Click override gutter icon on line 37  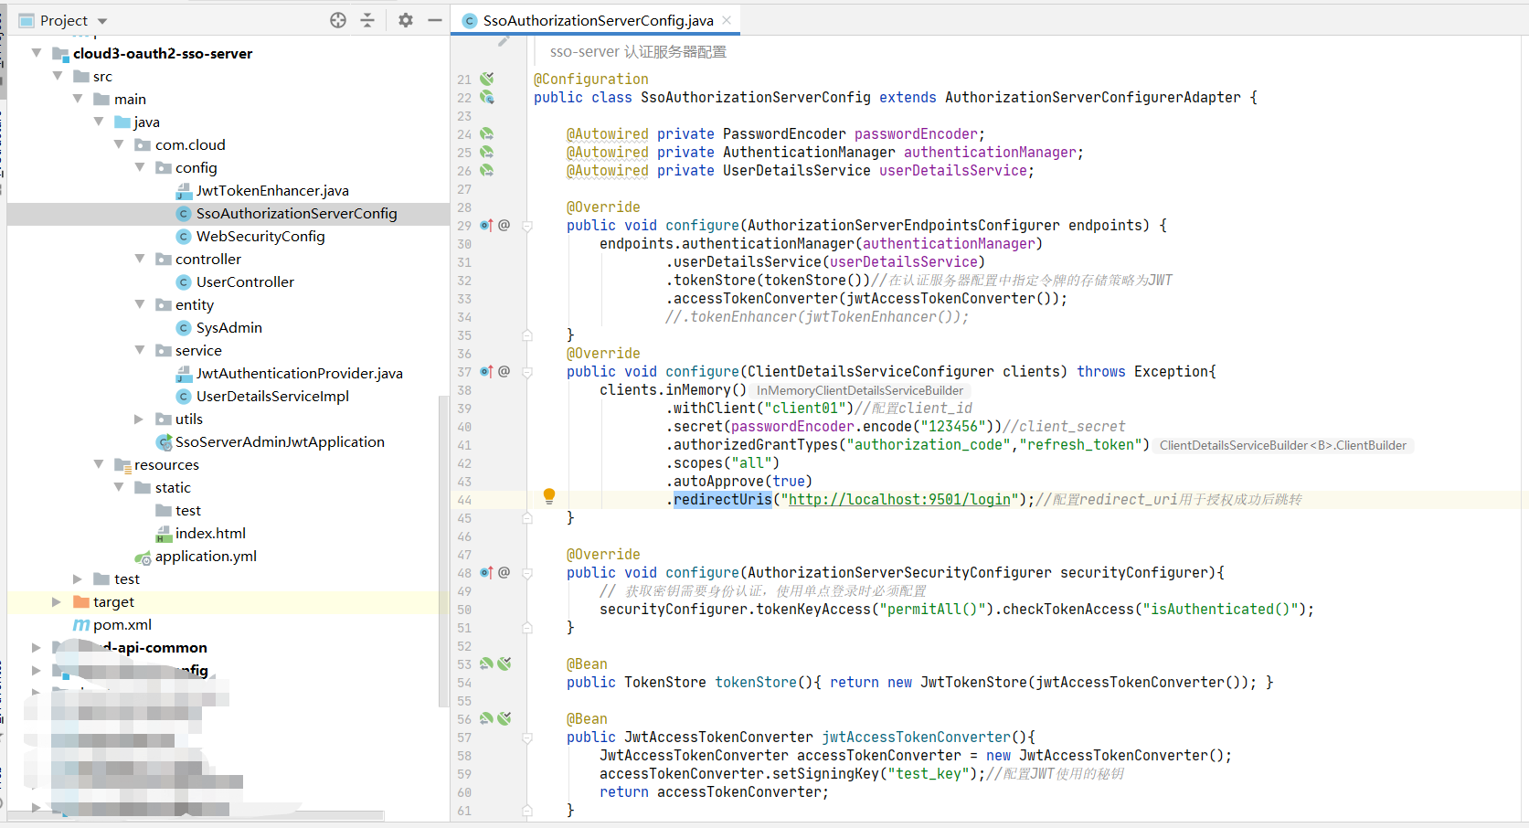[486, 371]
